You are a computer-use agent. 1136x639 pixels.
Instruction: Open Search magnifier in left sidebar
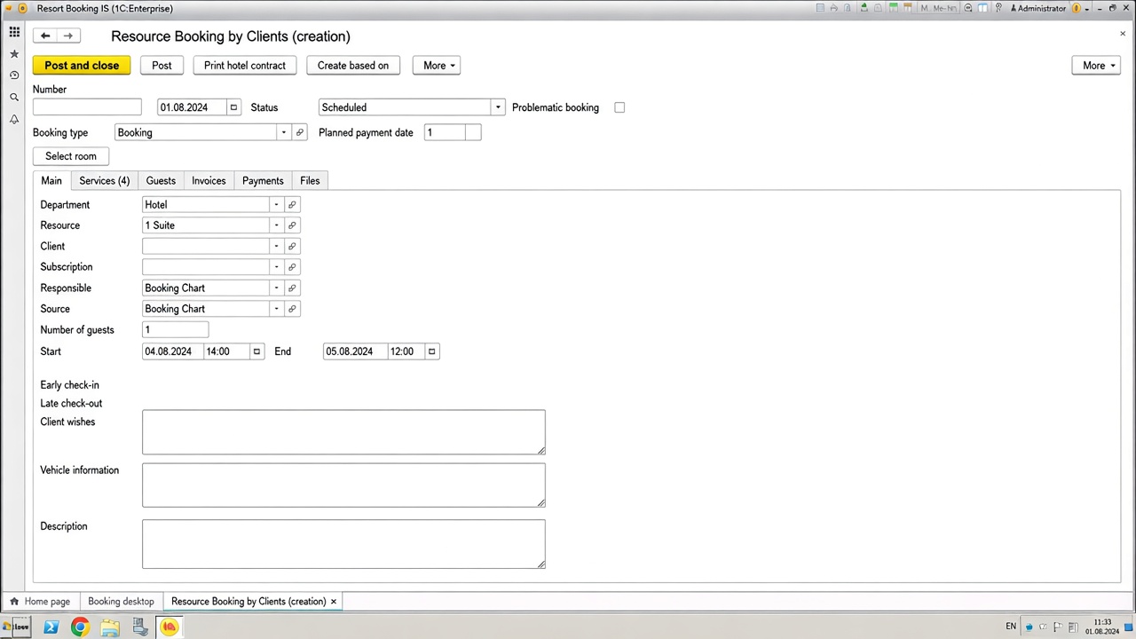14,97
